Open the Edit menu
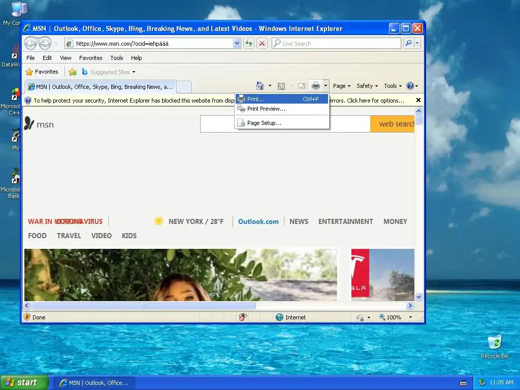Image resolution: width=520 pixels, height=390 pixels. click(47, 58)
